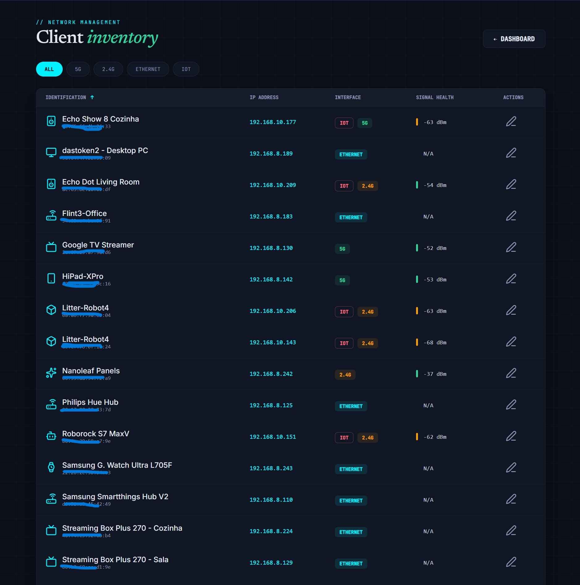The height and width of the screenshot is (585, 580).
Task: Click the router icon next to Flint3-Office
Action: pyautogui.click(x=51, y=215)
